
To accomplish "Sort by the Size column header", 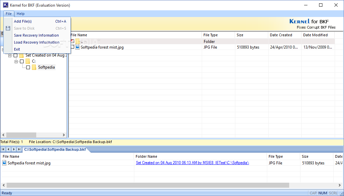I will tap(251, 35).
